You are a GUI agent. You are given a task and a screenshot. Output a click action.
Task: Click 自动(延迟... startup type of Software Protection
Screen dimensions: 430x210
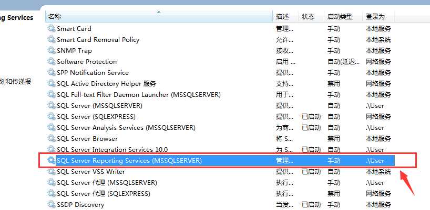tap(343, 61)
